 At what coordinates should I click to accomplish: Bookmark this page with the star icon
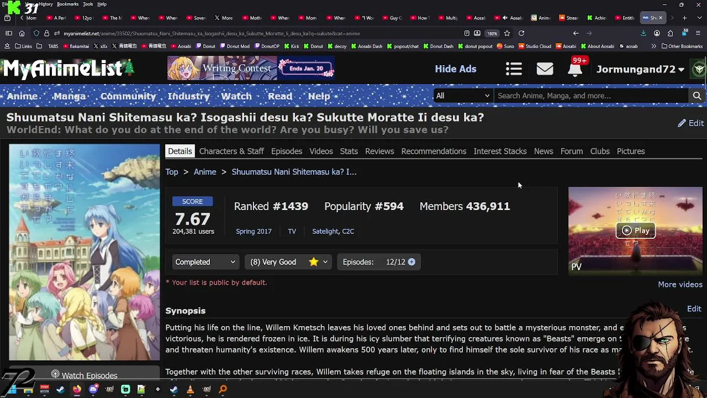click(506, 33)
